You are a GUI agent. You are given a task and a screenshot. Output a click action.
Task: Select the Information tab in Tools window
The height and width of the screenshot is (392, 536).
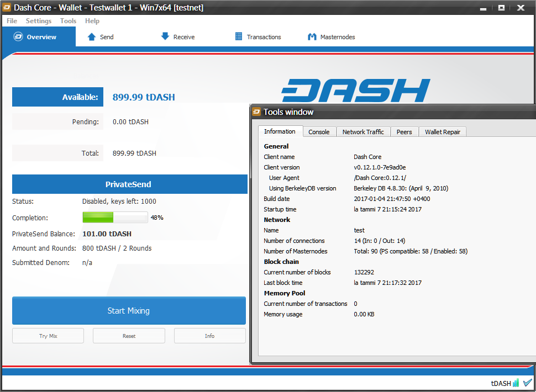click(280, 131)
